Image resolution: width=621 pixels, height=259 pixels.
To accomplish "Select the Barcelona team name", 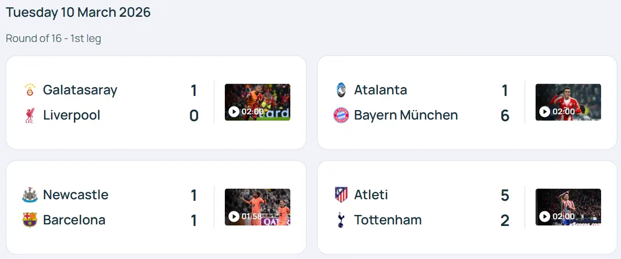I will click(x=74, y=220).
